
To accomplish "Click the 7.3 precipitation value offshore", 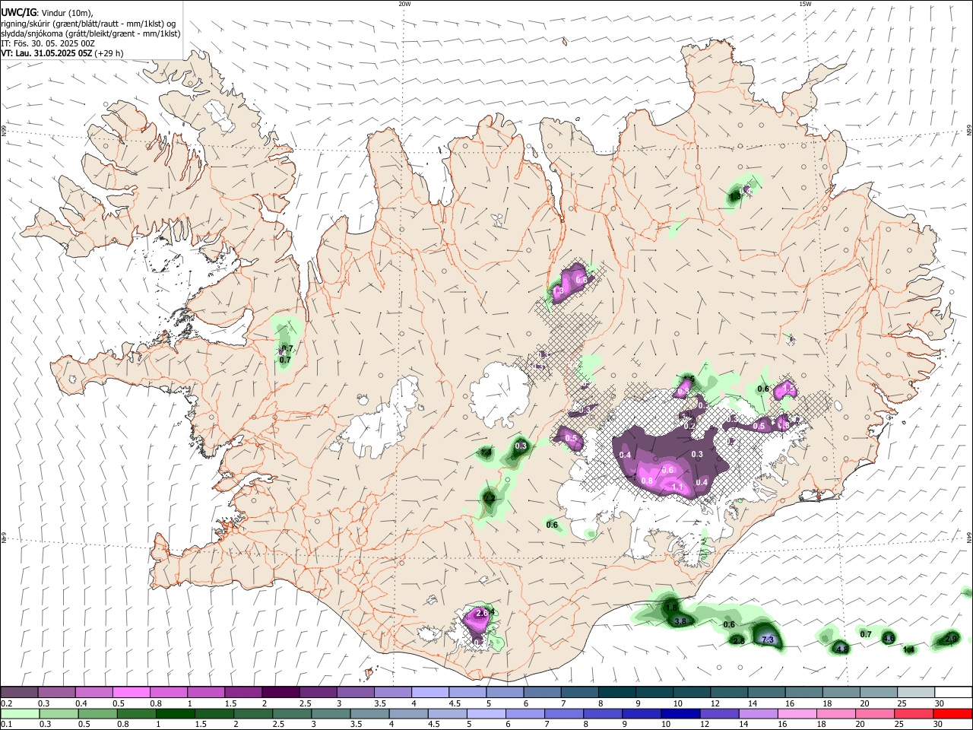I will 768,640.
